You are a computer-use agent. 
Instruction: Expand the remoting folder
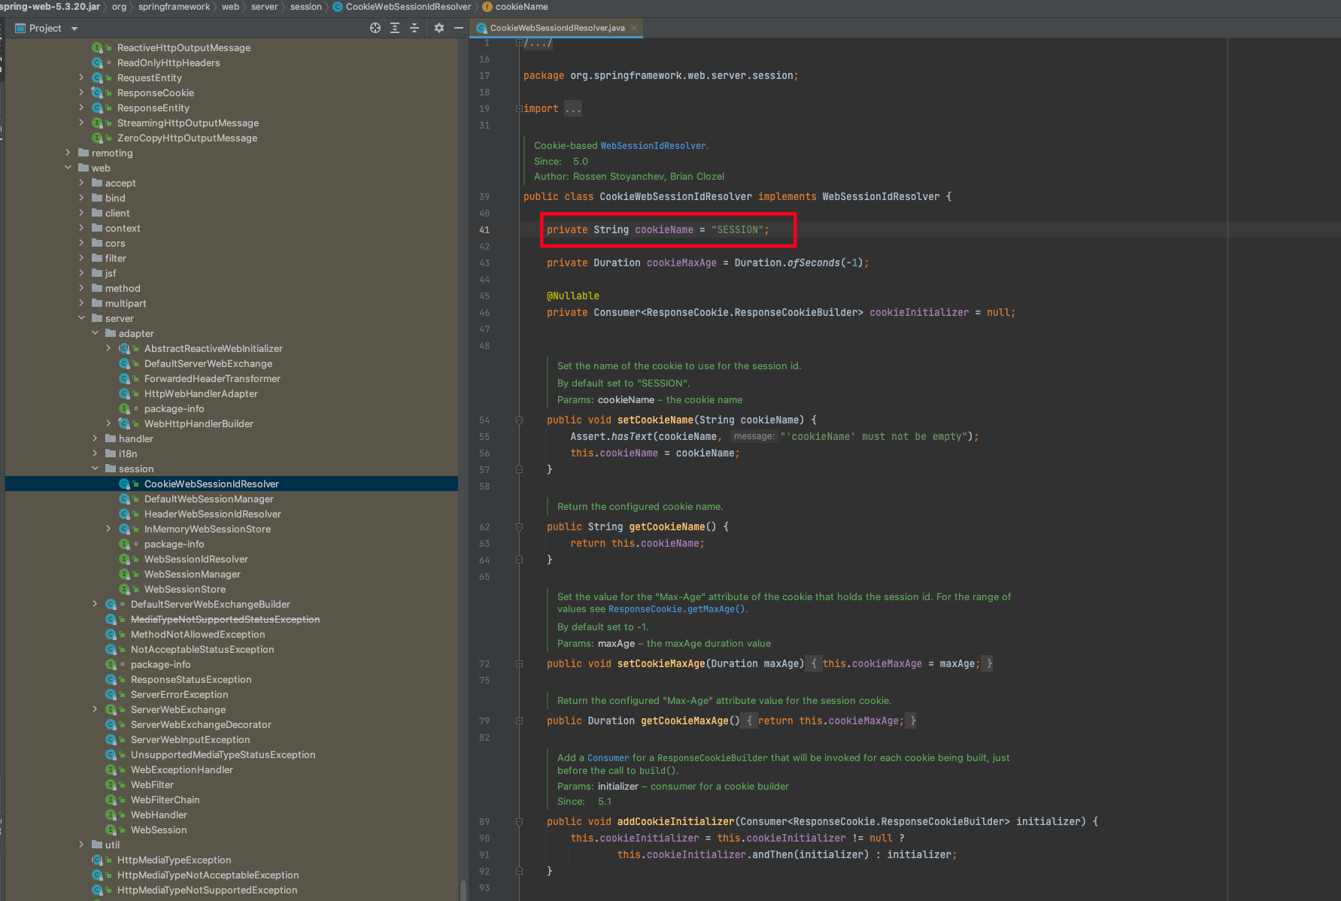[x=68, y=153]
